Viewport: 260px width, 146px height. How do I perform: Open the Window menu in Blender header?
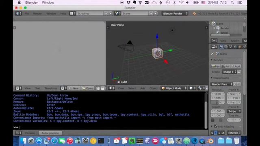tap(51, 13)
